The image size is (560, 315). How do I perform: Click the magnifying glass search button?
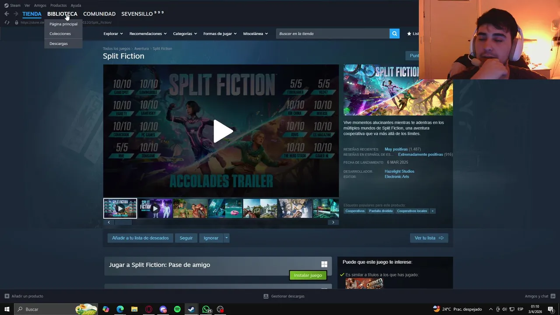click(395, 34)
